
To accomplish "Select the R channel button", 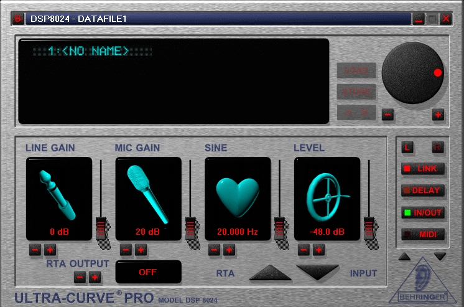I will 438,148.
